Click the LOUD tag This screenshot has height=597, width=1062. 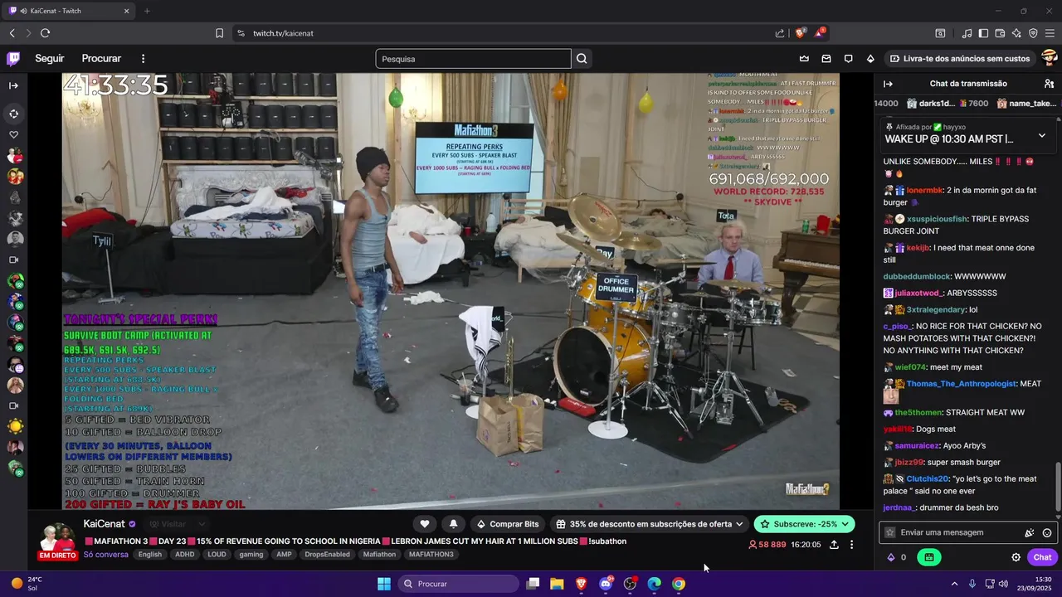217,555
